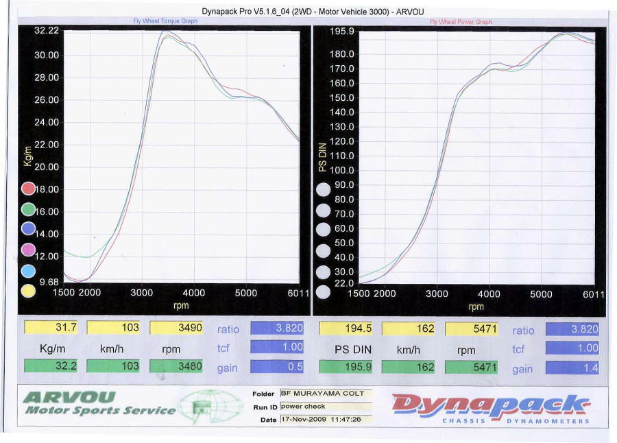Click the bottom grey circle beside the power graph
The height and width of the screenshot is (443, 617).
[323, 293]
